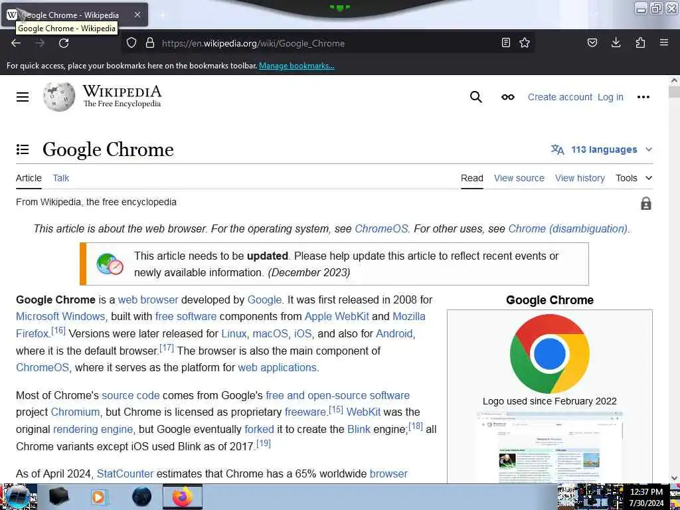This screenshot has height=510, width=680.
Task: Toggle the table of contents icon
Action: [x=23, y=149]
